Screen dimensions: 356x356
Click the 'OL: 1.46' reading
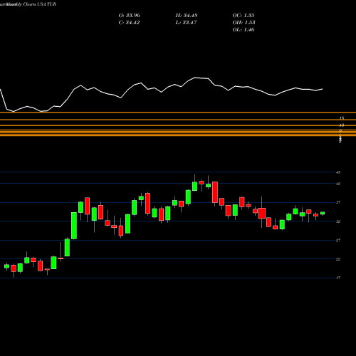click(244, 30)
